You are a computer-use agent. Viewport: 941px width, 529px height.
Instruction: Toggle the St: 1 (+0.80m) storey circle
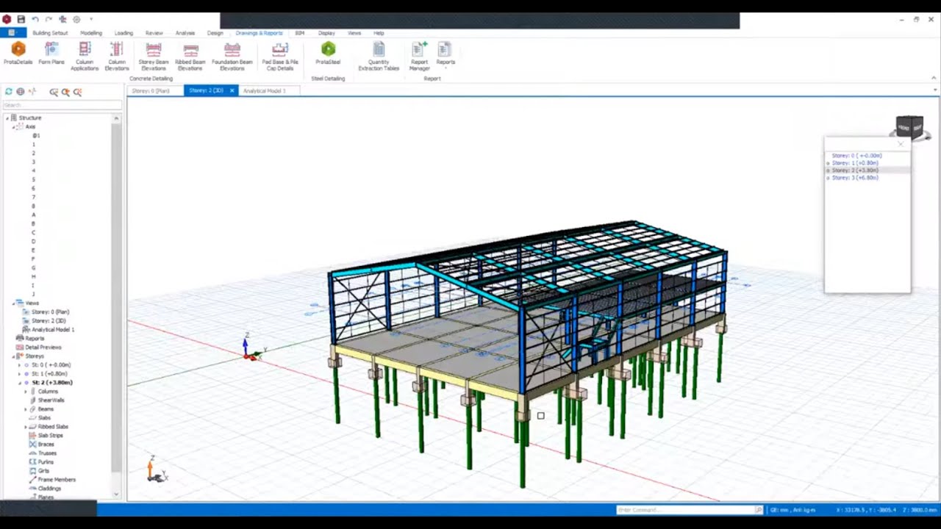(x=27, y=374)
